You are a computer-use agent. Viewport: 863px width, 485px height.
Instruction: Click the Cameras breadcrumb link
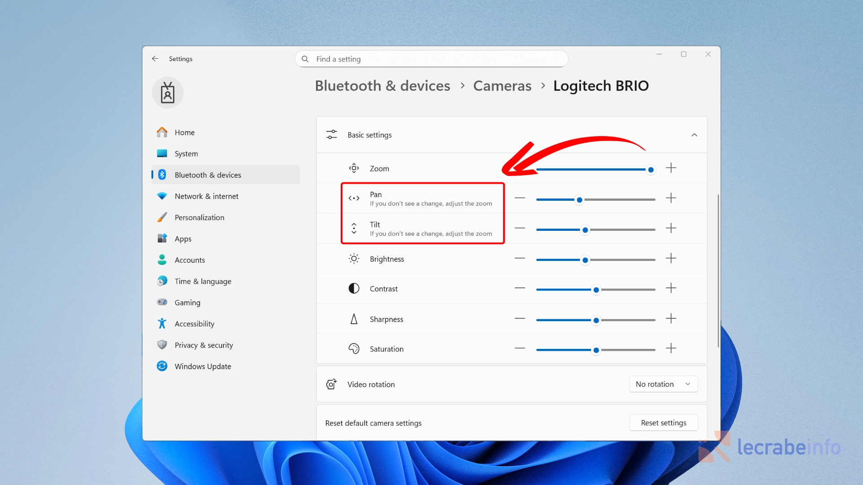pyautogui.click(x=502, y=86)
